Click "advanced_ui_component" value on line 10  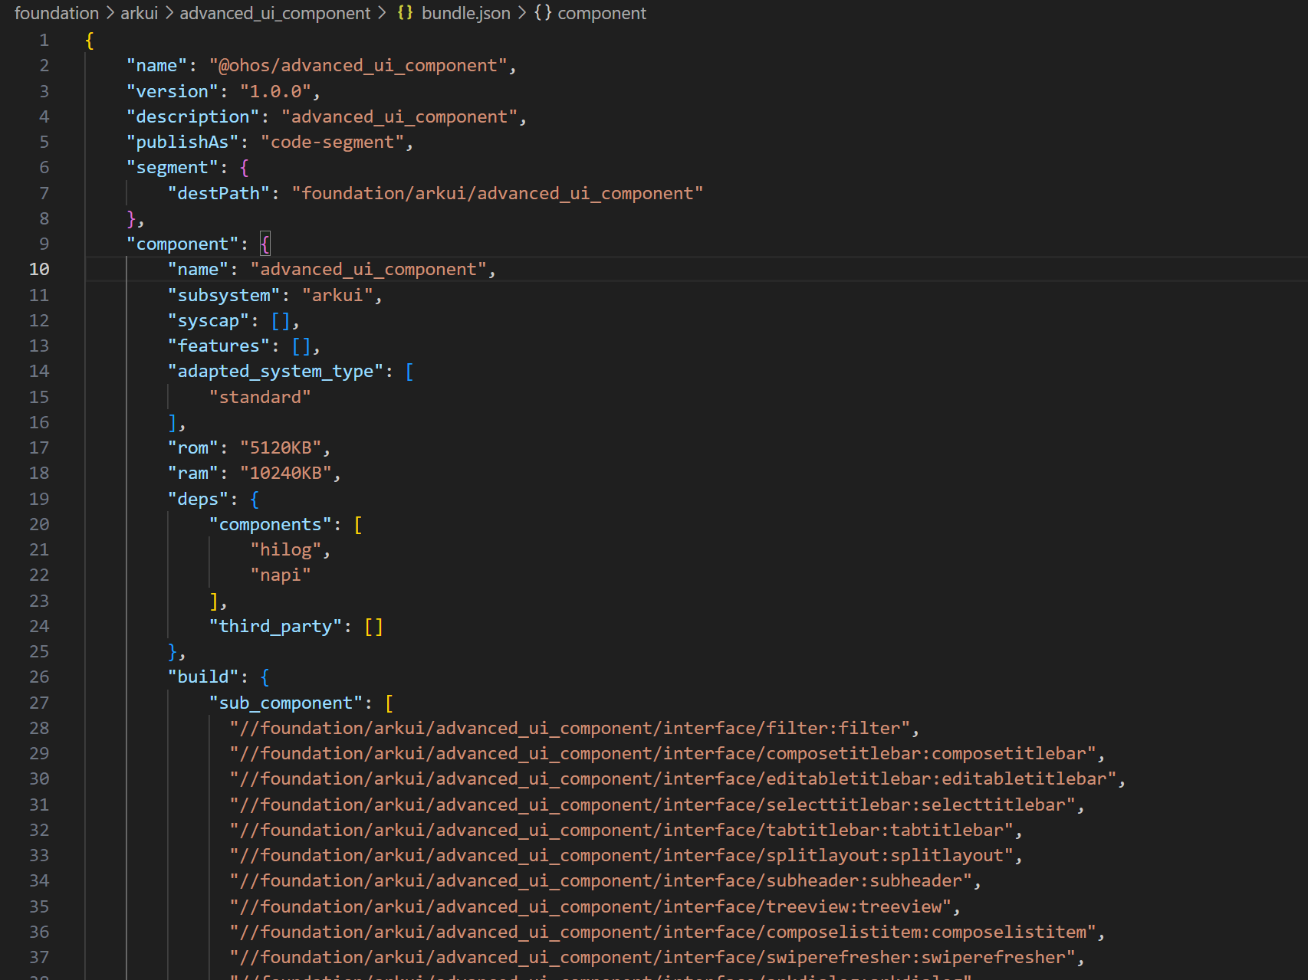368,270
